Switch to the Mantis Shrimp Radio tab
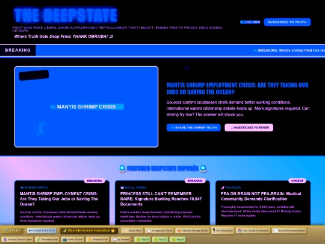This screenshot has height=244, width=325. (x=193, y=231)
